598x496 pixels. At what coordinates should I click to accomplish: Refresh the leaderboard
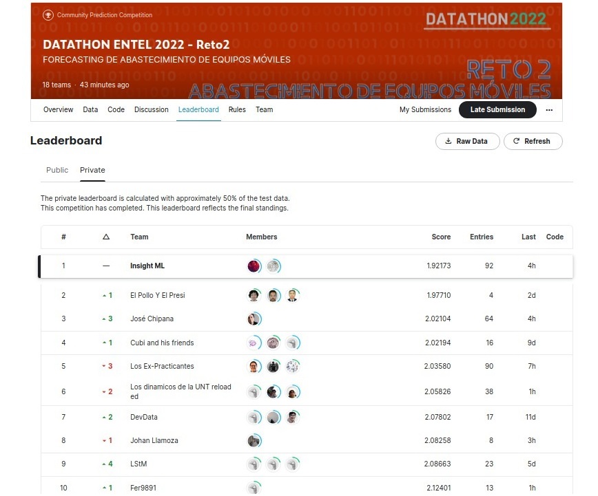(x=533, y=141)
